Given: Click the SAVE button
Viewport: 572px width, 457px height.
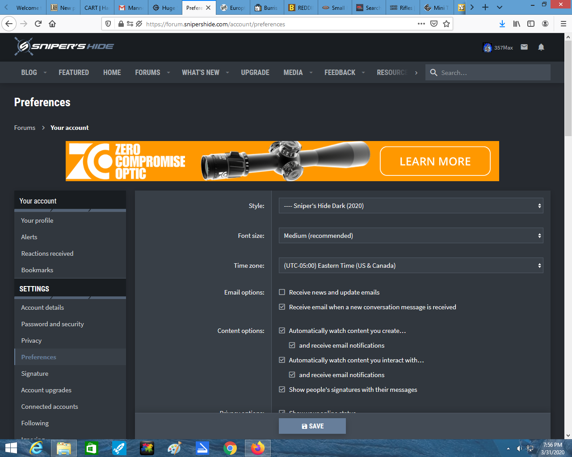Looking at the screenshot, I should 312,426.
